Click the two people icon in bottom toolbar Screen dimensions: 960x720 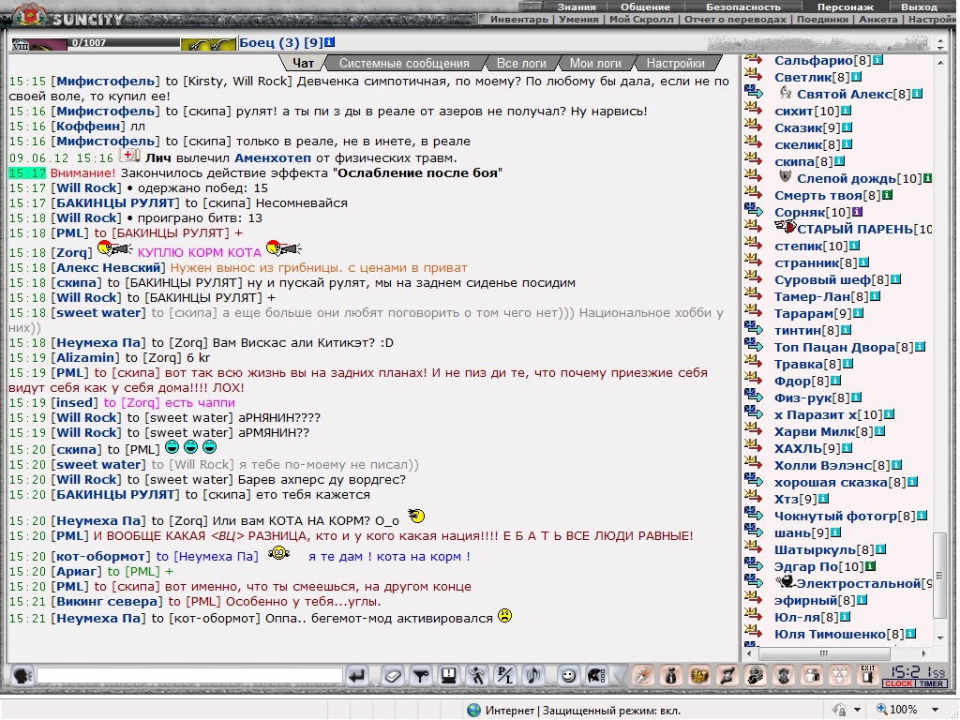click(x=812, y=676)
